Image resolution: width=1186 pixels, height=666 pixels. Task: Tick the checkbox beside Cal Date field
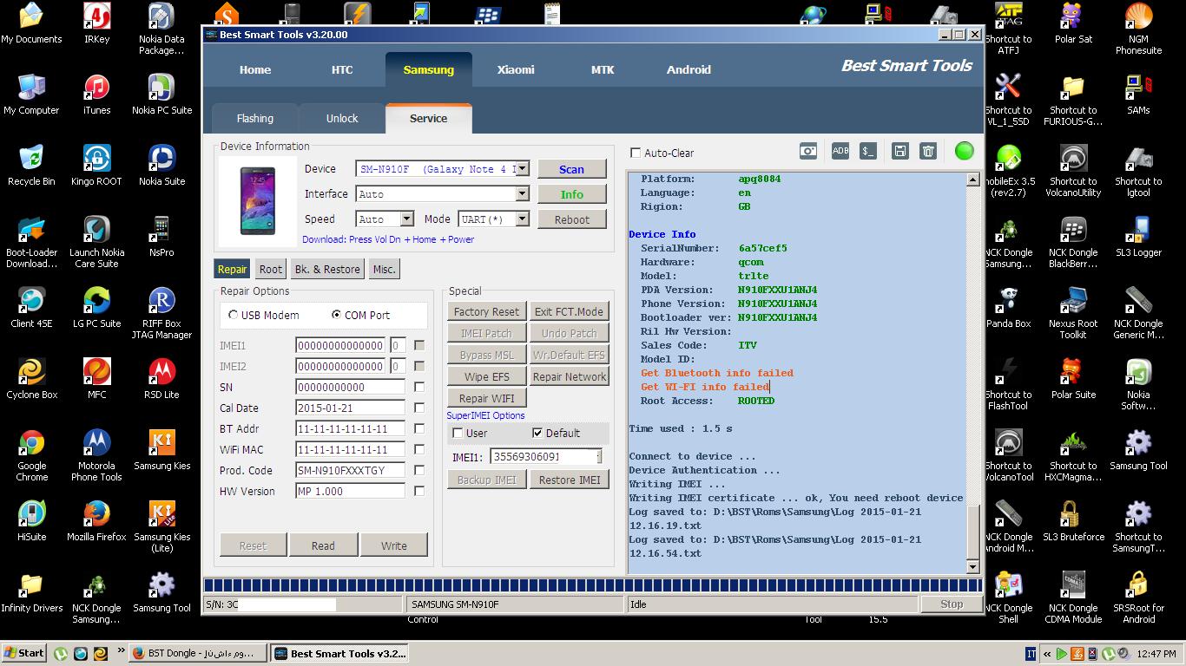[419, 408]
